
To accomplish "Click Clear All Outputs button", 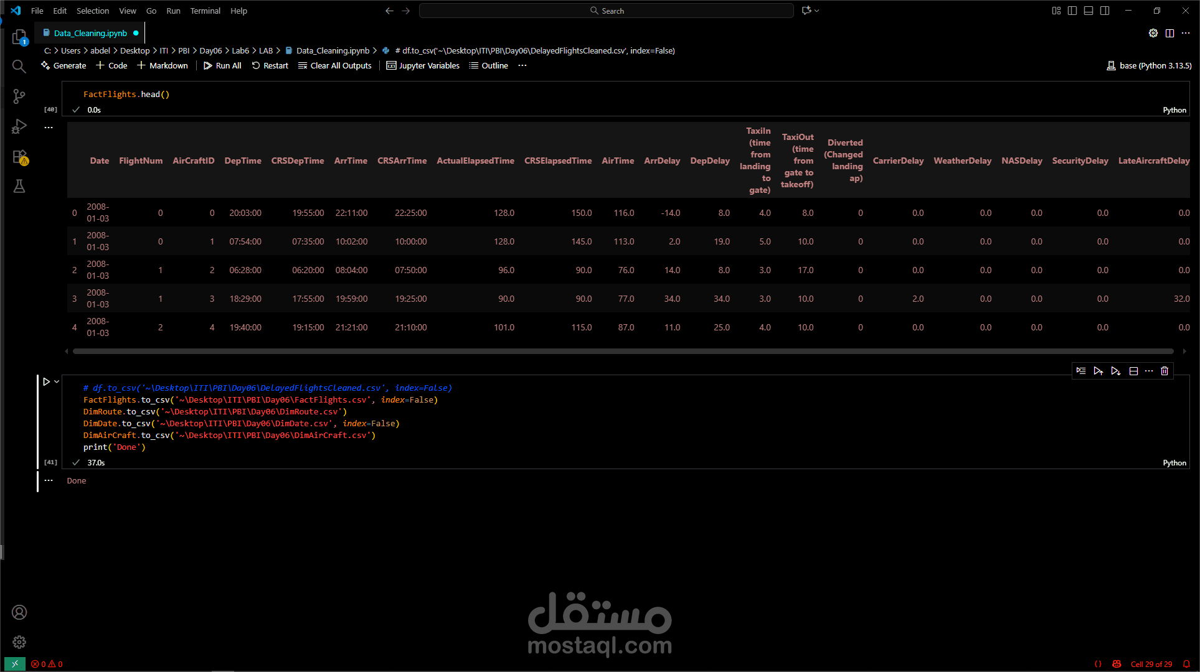I will point(334,65).
